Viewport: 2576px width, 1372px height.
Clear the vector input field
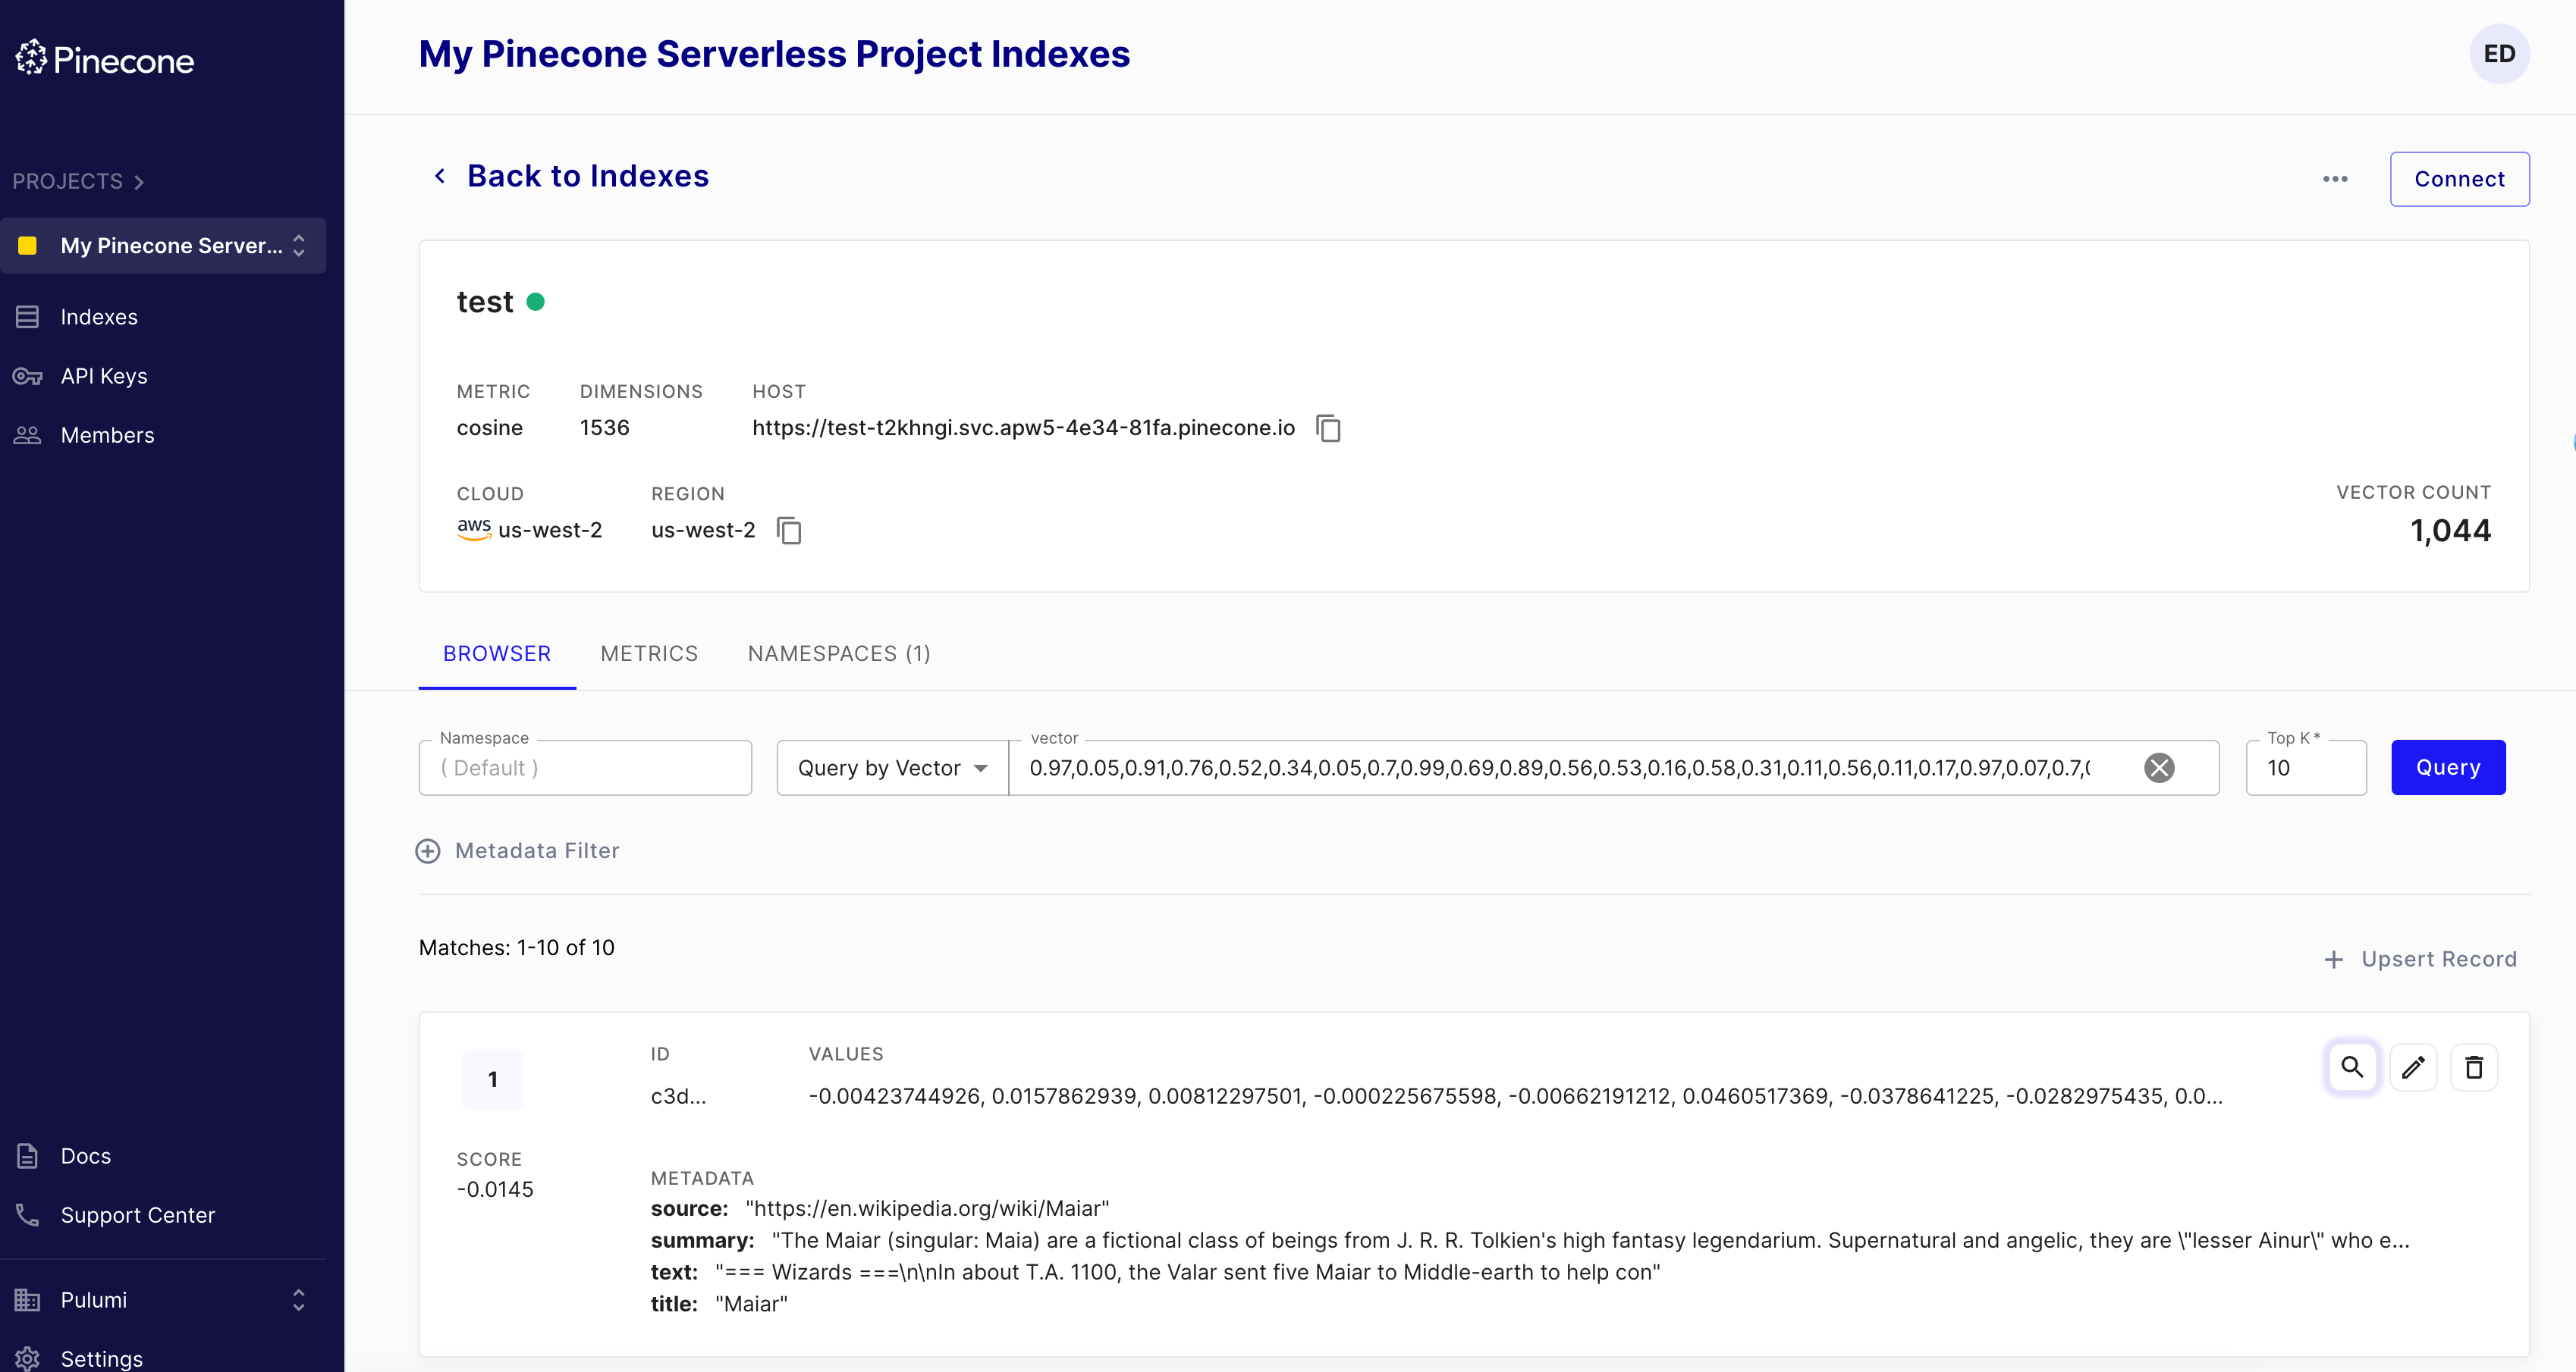(2159, 767)
